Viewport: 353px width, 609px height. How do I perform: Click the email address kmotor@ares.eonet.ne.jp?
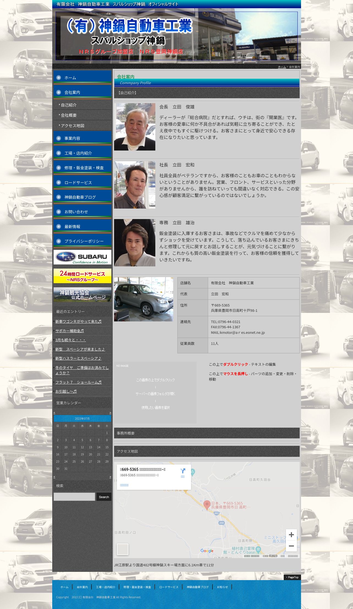(x=242, y=332)
